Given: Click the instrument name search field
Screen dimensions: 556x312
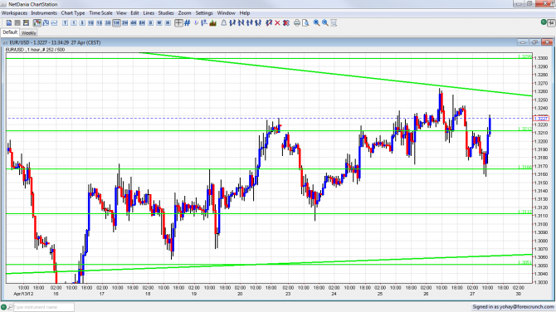Looking at the screenshot, I should point(44,307).
